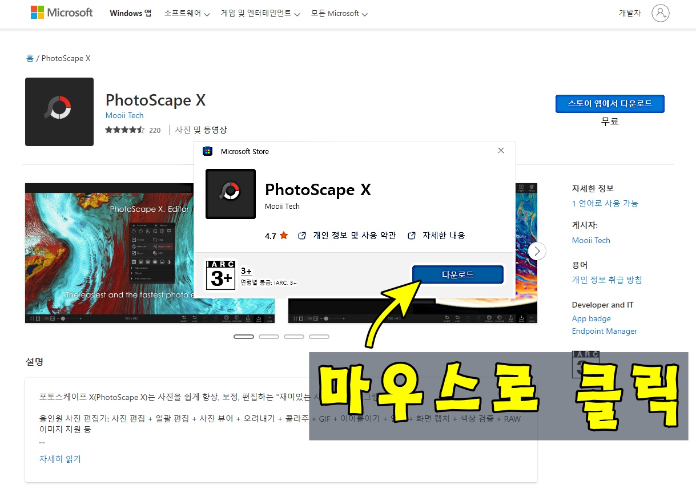Select the first screenshot carousel indicator
The height and width of the screenshot is (497, 696).
[244, 337]
